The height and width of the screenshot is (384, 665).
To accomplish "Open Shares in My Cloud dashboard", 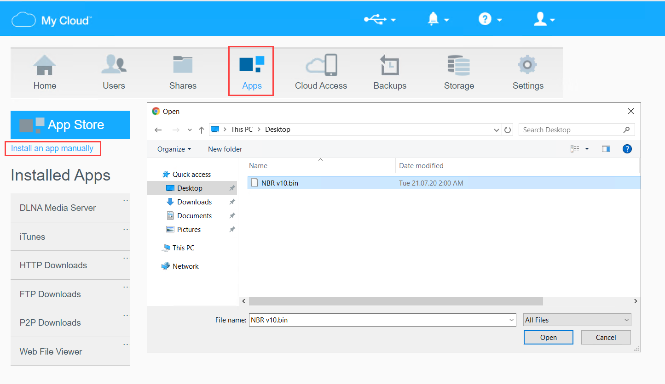I will [183, 71].
